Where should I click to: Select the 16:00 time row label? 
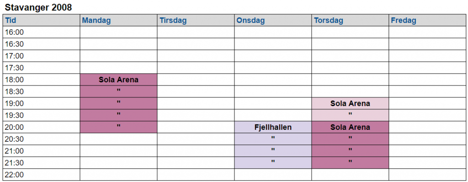coord(42,32)
